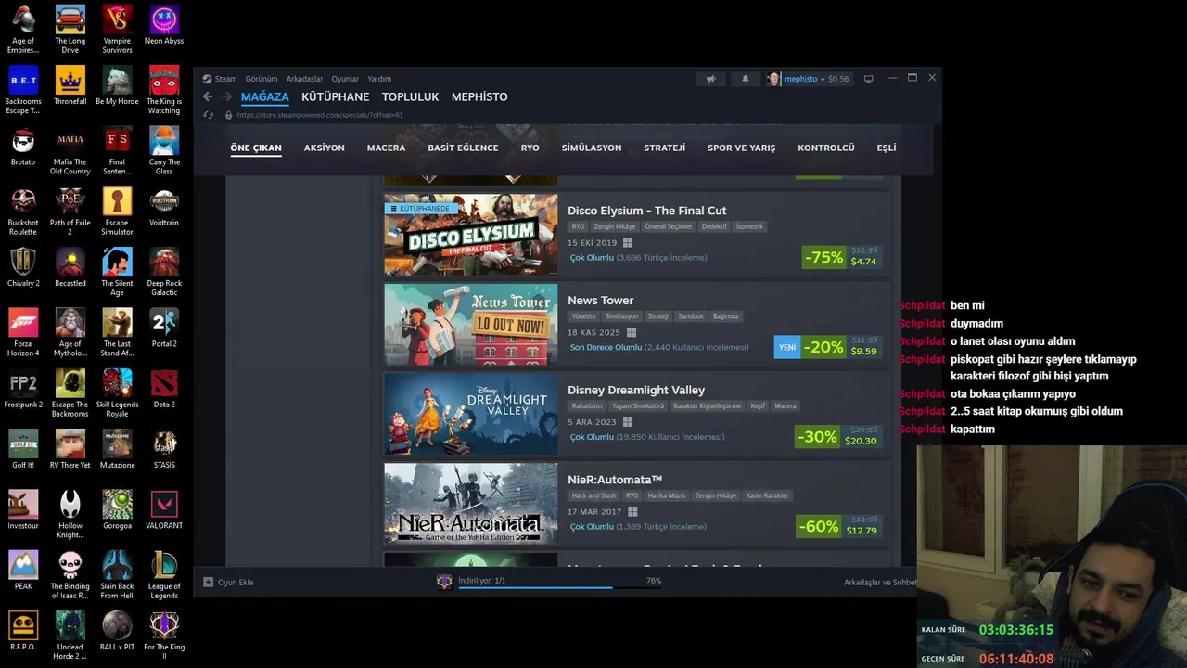The width and height of the screenshot is (1187, 668).
Task: Select Frostpunk 2 desktop icon
Action: [x=23, y=388]
